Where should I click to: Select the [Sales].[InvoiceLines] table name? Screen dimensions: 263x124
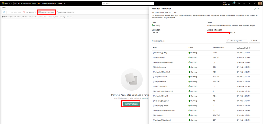pyautogui.click(x=160, y=77)
